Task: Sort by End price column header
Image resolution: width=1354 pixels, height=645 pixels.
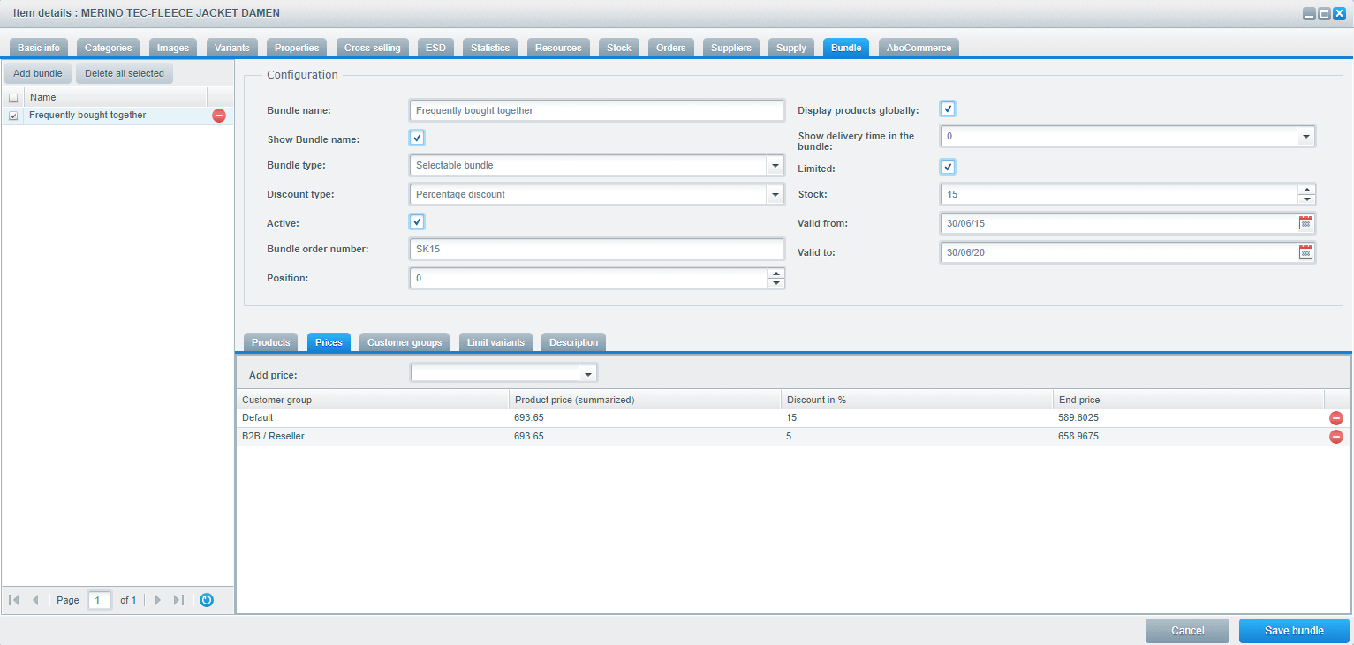Action: tap(1189, 400)
